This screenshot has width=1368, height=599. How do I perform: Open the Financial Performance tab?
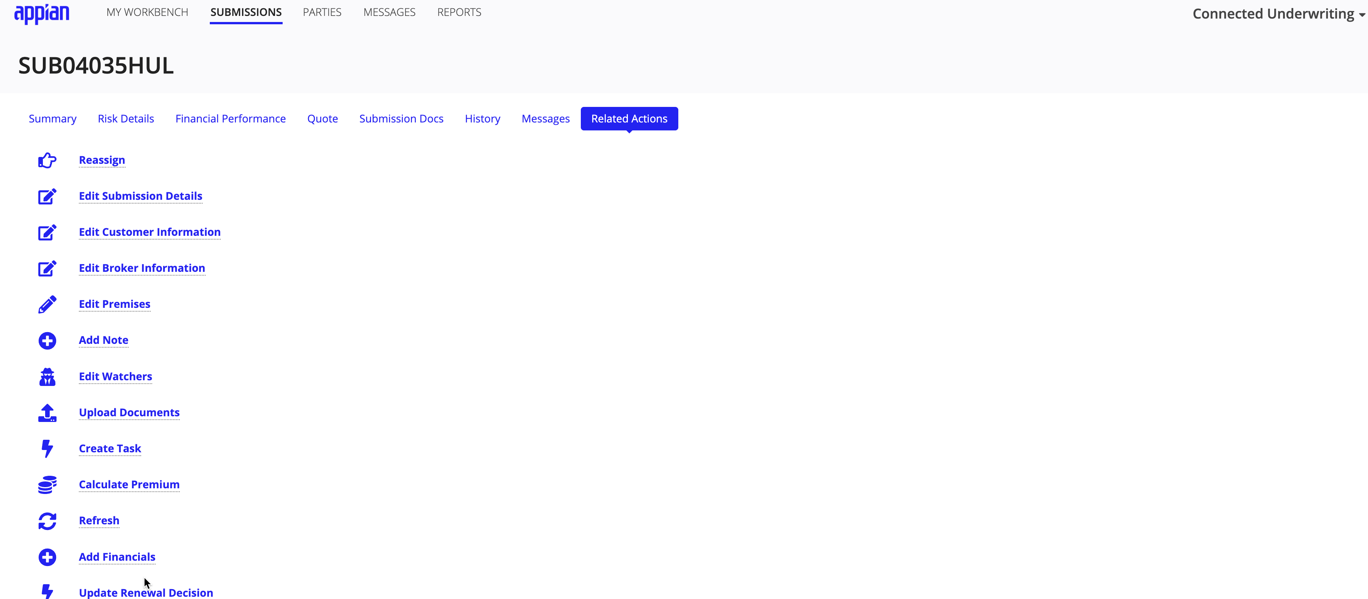(x=231, y=119)
